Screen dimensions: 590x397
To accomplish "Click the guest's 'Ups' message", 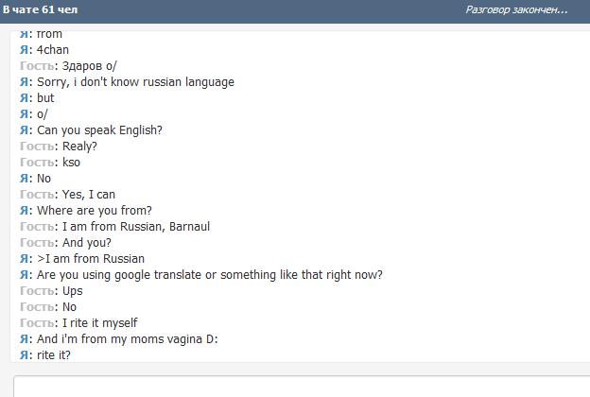I will [x=73, y=290].
